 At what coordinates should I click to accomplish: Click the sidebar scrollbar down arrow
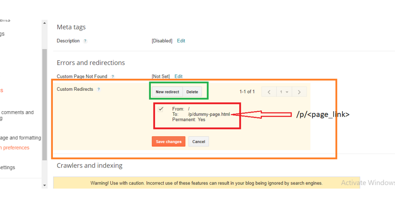tap(44, 185)
